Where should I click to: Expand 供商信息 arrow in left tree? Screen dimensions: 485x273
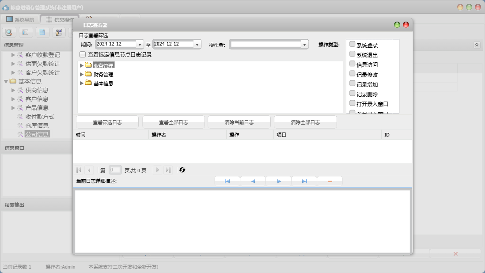coord(13,90)
